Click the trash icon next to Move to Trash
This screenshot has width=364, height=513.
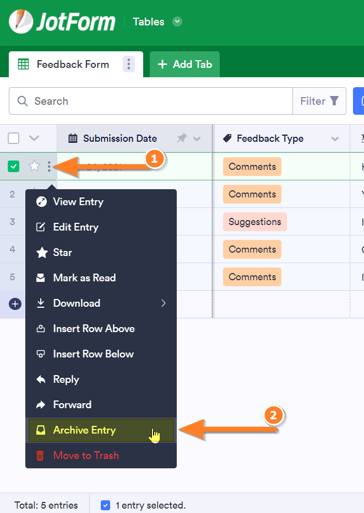(x=39, y=455)
